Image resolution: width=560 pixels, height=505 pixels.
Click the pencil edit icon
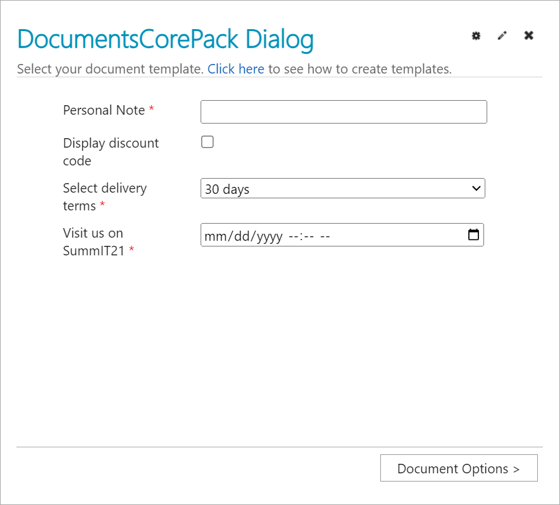coord(502,35)
